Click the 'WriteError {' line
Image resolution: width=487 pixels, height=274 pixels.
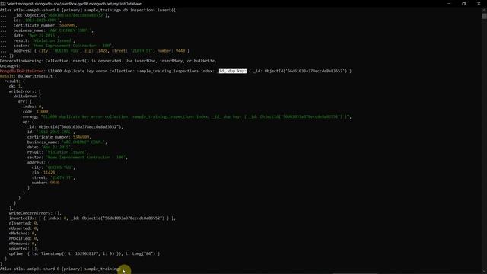(27, 97)
